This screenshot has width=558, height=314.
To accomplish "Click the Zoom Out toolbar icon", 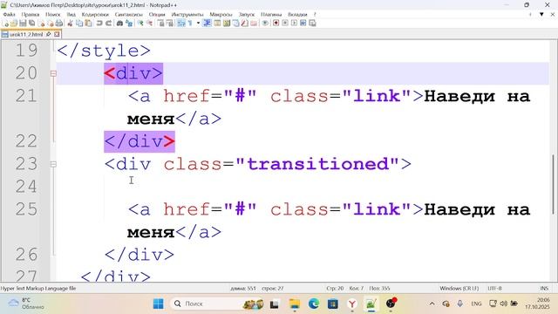I will [x=150, y=24].
